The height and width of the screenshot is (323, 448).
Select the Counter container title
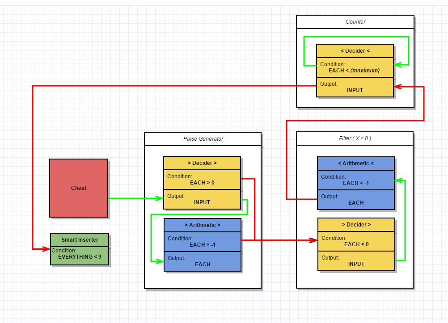[355, 22]
